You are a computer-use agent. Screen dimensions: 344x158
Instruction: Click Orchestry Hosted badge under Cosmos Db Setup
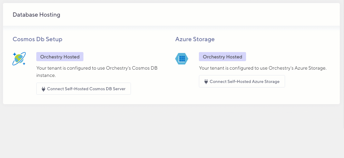point(60,57)
